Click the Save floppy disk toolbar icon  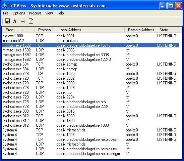click(7, 21)
